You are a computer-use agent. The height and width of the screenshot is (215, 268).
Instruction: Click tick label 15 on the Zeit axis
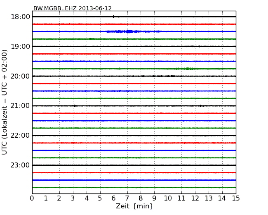point(236,198)
